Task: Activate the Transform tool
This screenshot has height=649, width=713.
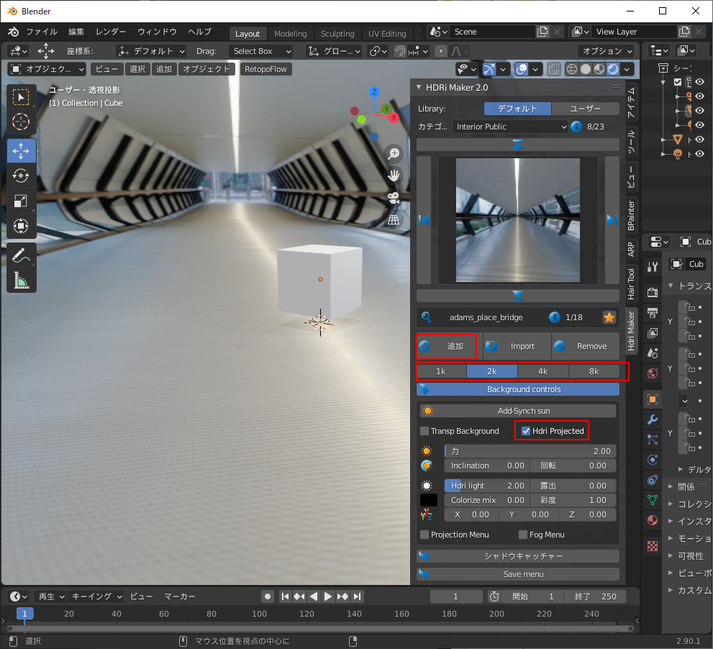Action: (21, 226)
